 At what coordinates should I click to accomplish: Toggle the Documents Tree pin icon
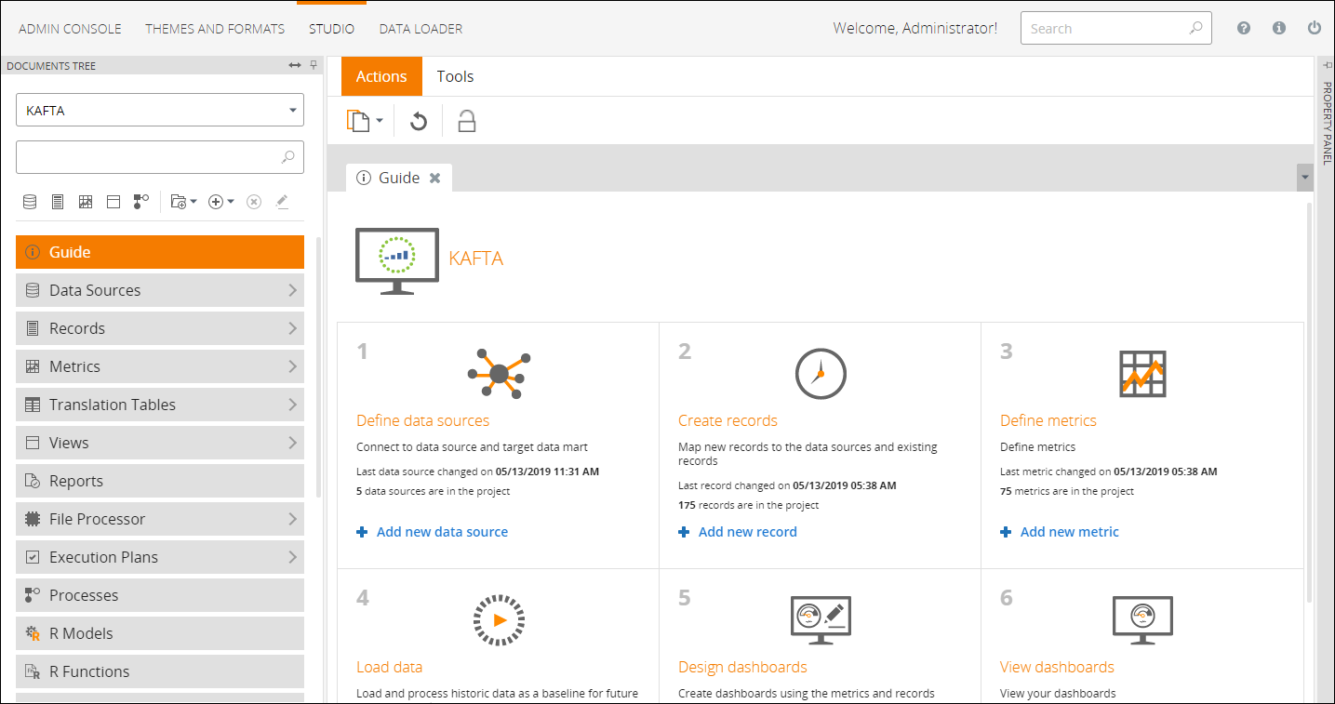[x=314, y=66]
